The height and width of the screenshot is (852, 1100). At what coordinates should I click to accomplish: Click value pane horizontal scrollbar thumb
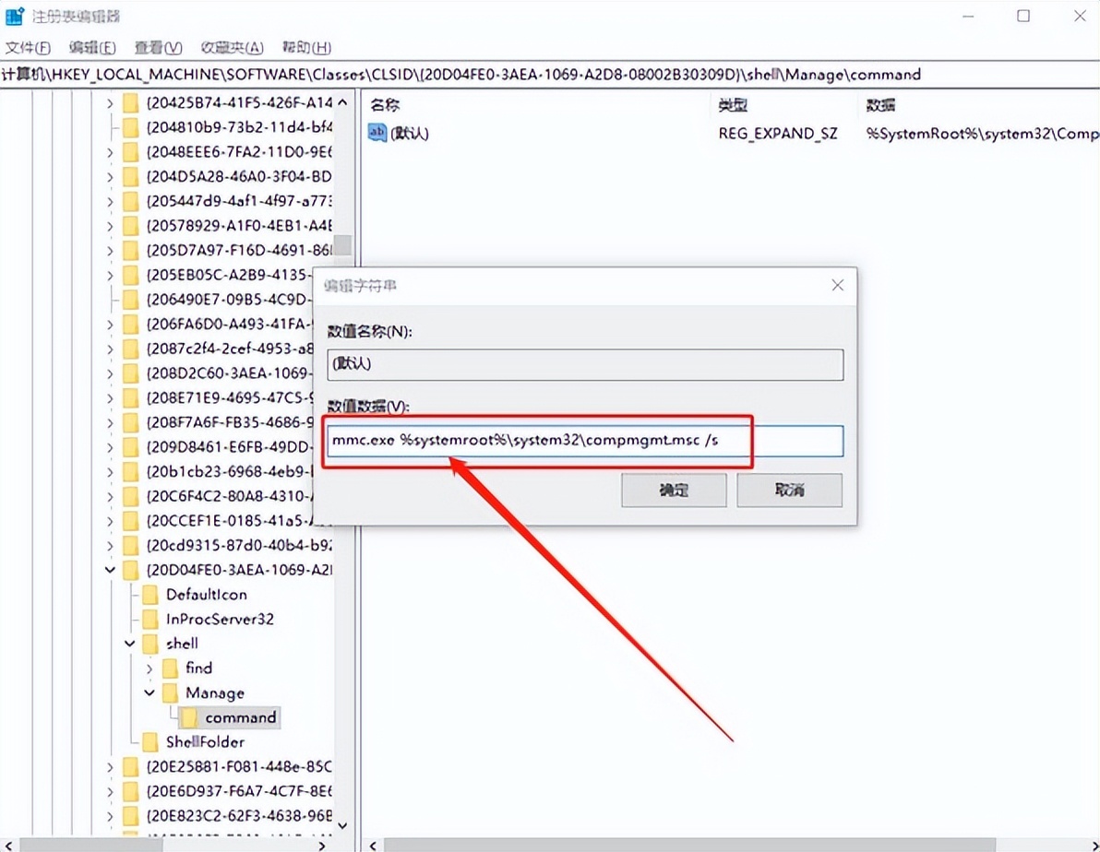tap(689, 846)
